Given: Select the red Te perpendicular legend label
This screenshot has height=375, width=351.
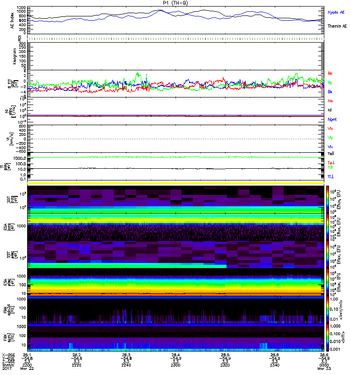Looking at the screenshot, I should point(331,163).
